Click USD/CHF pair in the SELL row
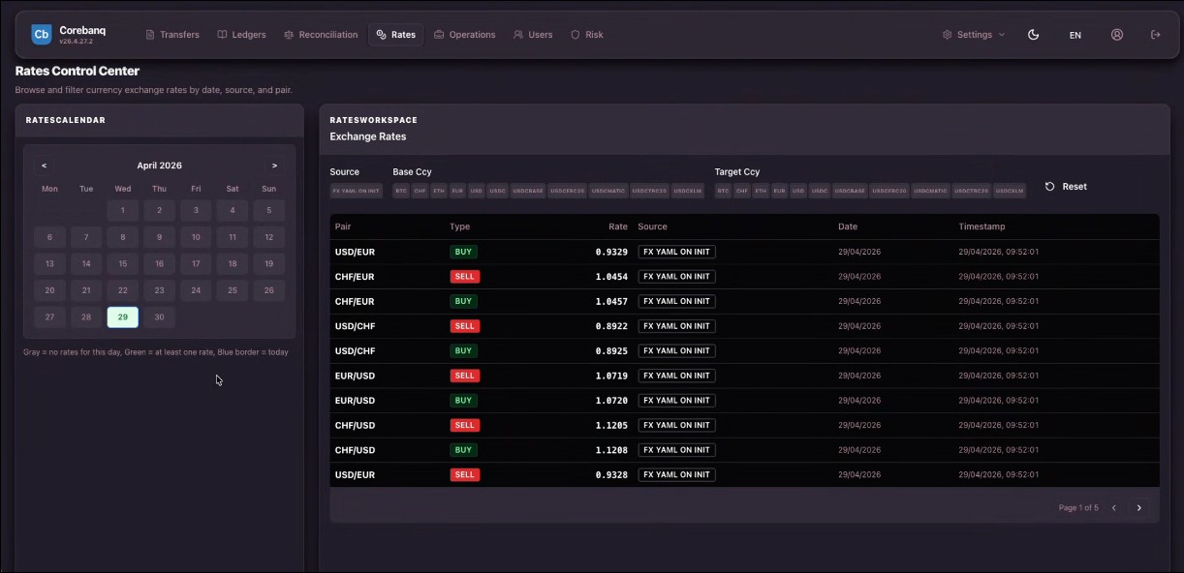 (355, 326)
